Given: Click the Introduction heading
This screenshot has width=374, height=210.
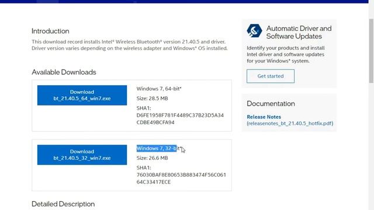Looking at the screenshot, I should [50, 31].
